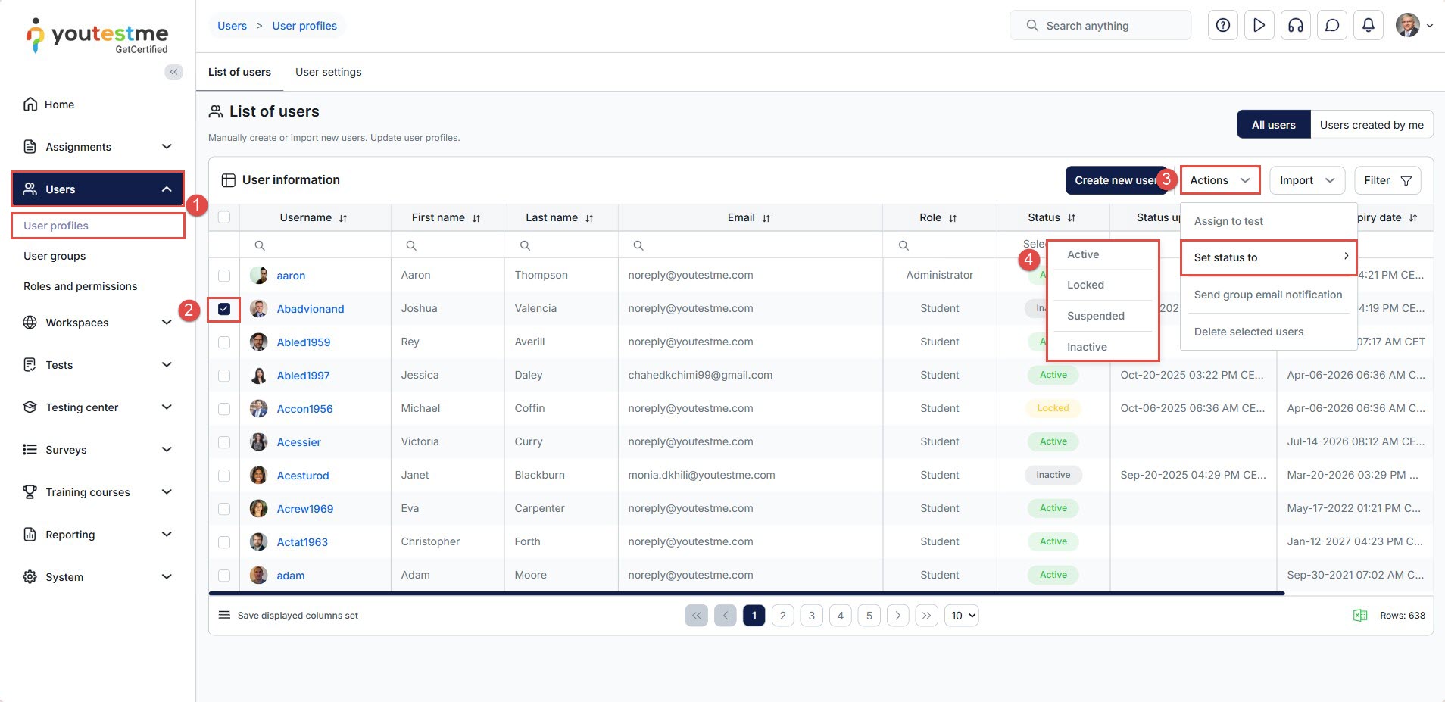Select the aaron user checkbox
The height and width of the screenshot is (702, 1445).
point(224,276)
